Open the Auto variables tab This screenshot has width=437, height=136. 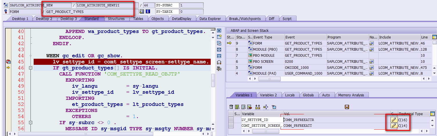(326, 95)
